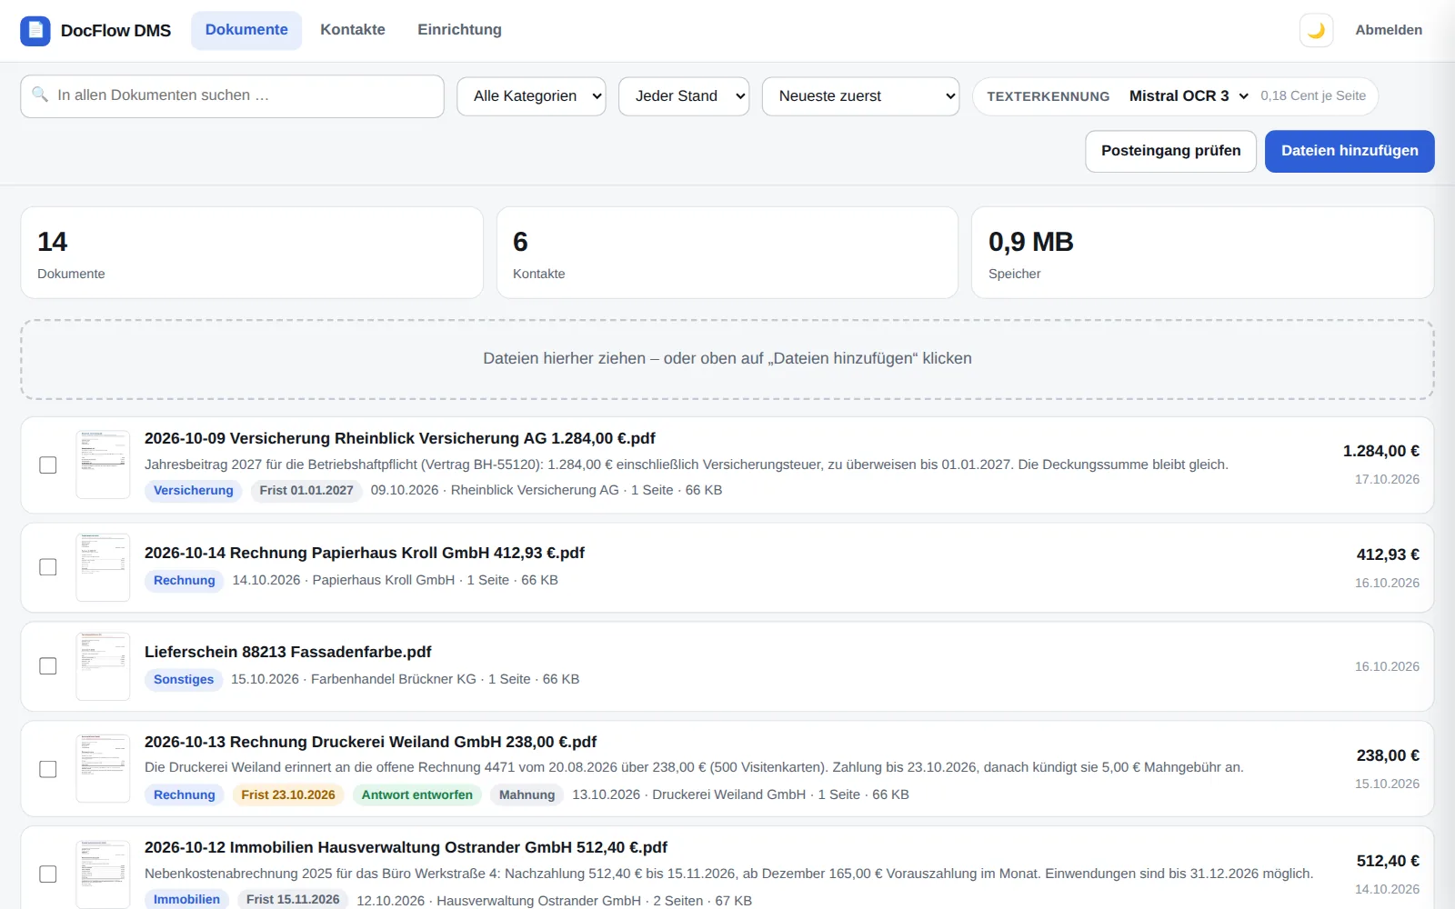
Task: Open '2026-10-13 Rechnung Druckerei Weiland GmbH 238,00 €.pdf'
Action: 371,742
